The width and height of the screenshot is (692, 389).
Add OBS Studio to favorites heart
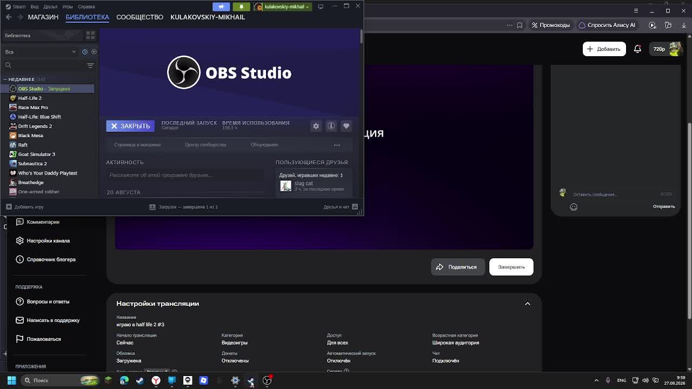347,126
